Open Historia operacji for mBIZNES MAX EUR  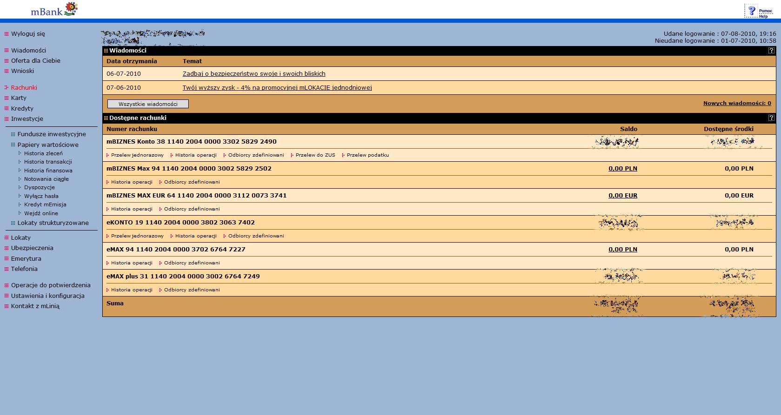(x=132, y=209)
